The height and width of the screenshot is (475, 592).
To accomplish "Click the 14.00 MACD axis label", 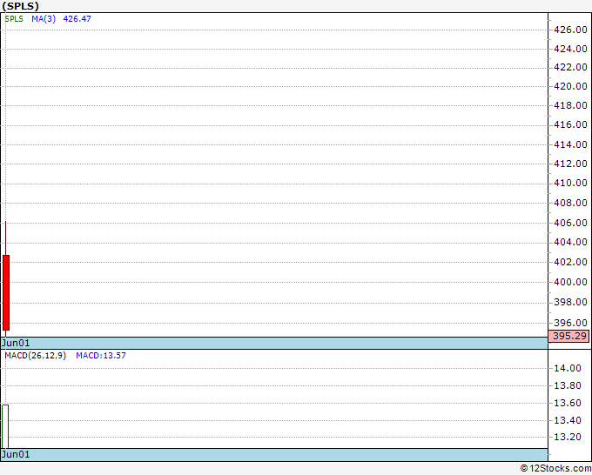I will (567, 368).
